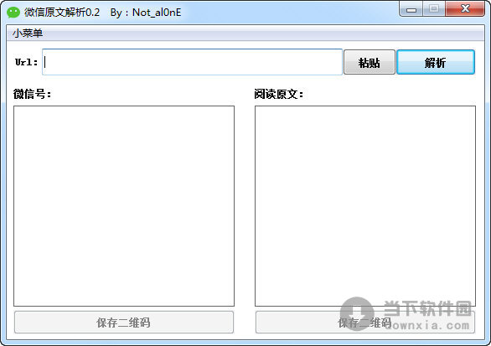The width and height of the screenshot is (491, 346).
Task: Click the green WeChat icon in title bar
Action: pyautogui.click(x=13, y=13)
